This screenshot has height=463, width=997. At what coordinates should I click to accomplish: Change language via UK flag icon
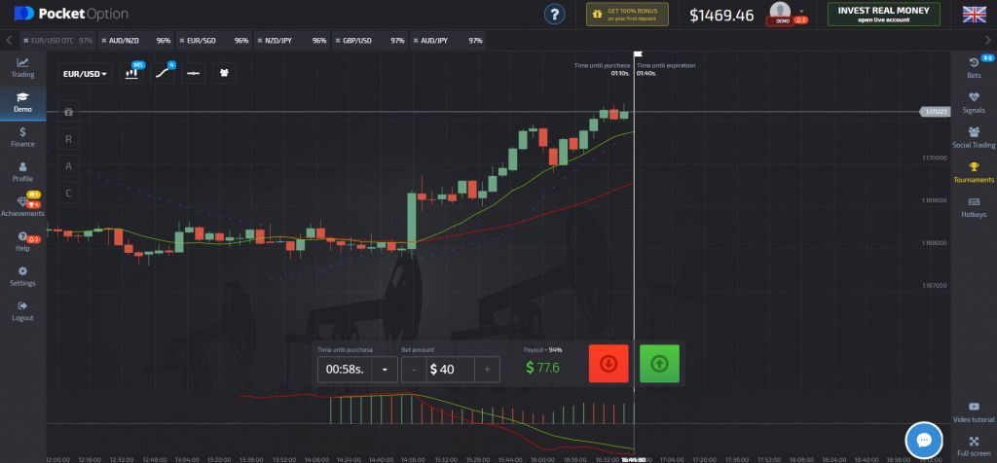point(974,14)
